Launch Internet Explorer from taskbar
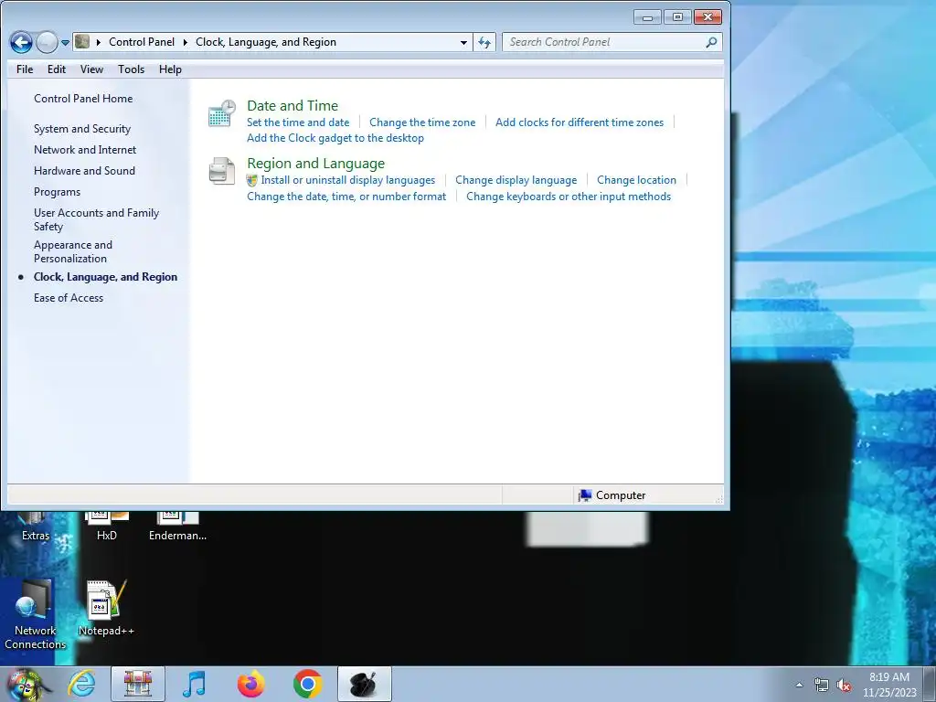The height and width of the screenshot is (702, 936). point(81,684)
